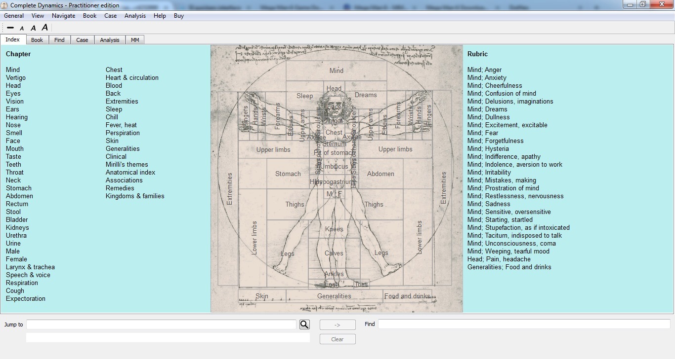Open the View menu

coord(38,16)
